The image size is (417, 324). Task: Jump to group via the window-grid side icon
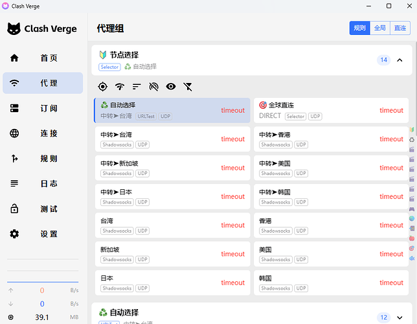(412, 229)
